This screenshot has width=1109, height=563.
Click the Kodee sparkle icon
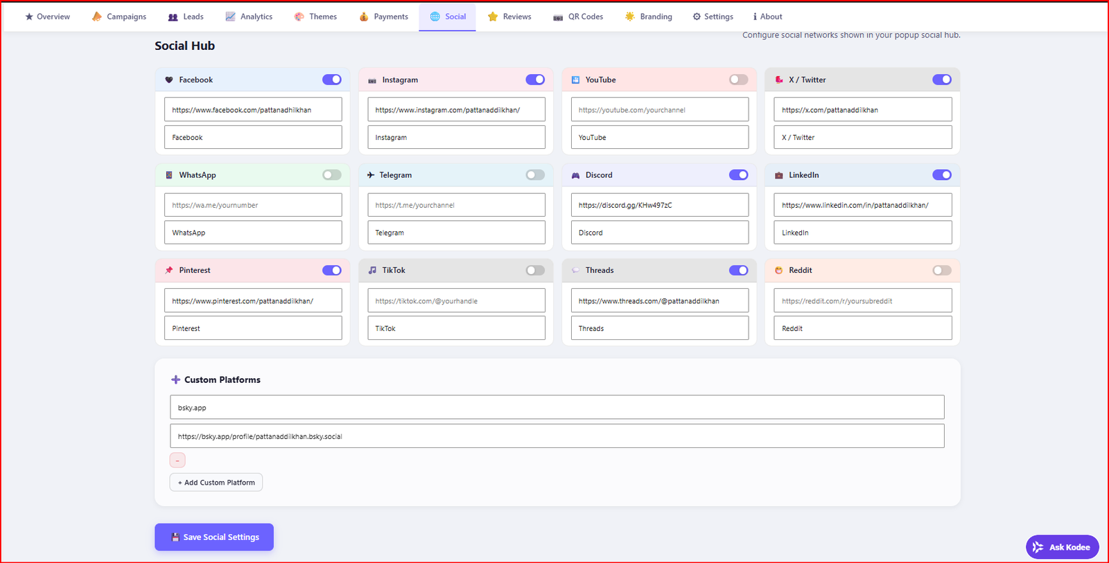pyautogui.click(x=1038, y=547)
